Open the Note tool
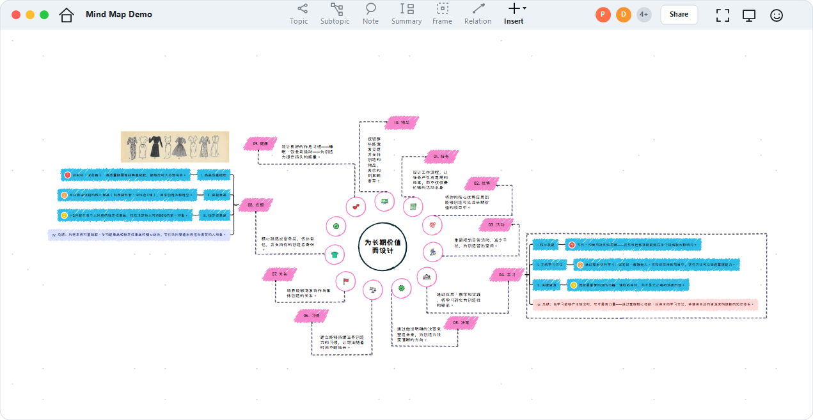Image resolution: width=813 pixels, height=420 pixels. coord(370,14)
